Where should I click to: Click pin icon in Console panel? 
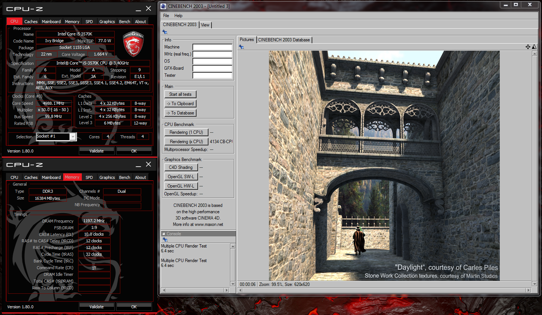click(x=165, y=240)
